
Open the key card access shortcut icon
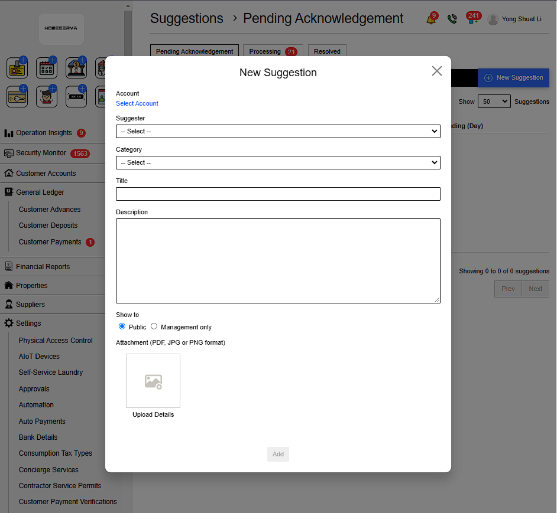point(17,97)
